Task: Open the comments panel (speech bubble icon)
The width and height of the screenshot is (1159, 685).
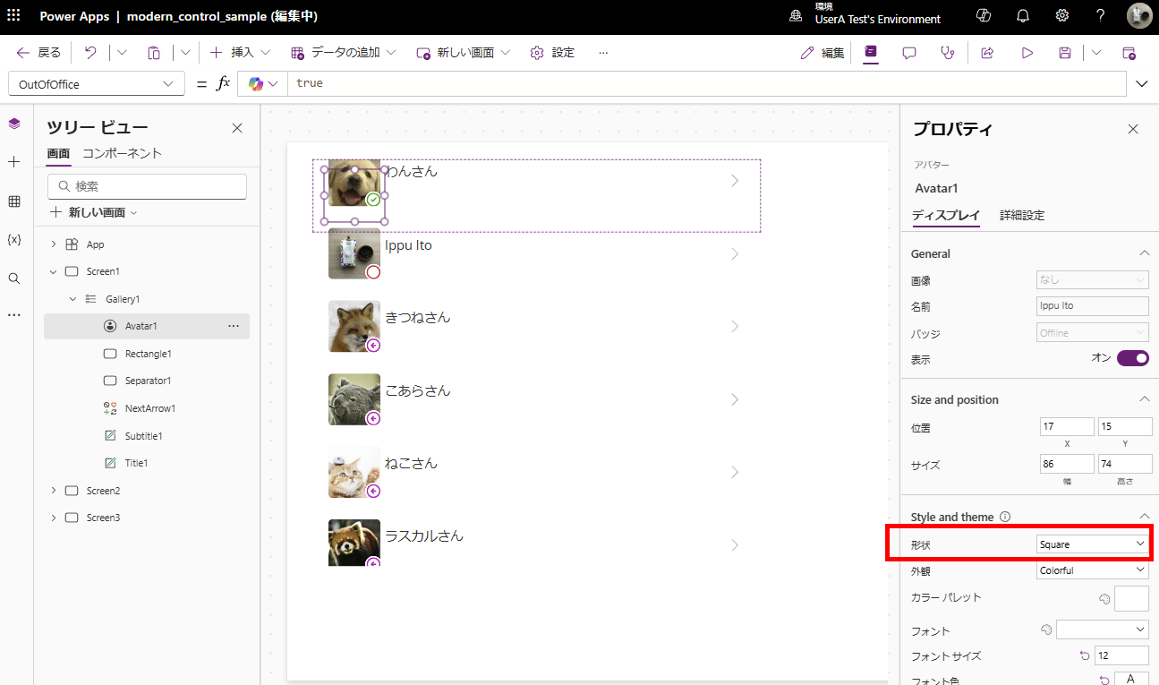Action: pyautogui.click(x=908, y=53)
